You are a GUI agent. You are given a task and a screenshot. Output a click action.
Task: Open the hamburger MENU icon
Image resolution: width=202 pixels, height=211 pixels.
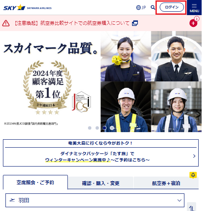coord(194,8)
